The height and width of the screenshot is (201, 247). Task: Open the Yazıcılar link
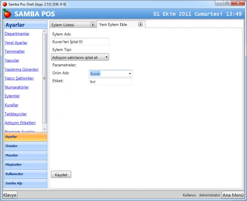tap(12, 61)
